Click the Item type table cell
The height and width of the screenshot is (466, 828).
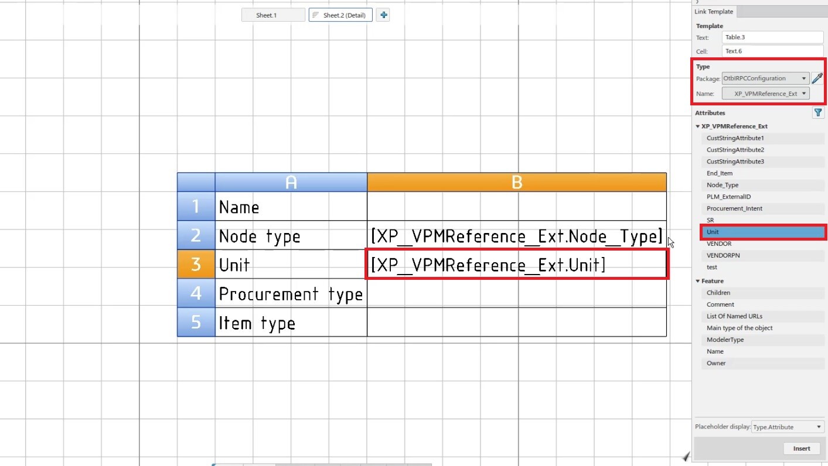tap(291, 322)
